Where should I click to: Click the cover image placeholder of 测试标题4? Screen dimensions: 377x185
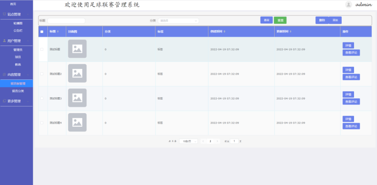77,122
